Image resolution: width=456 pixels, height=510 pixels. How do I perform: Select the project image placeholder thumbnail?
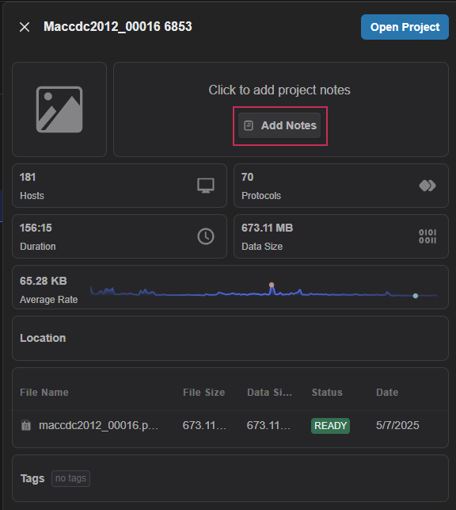pos(59,109)
